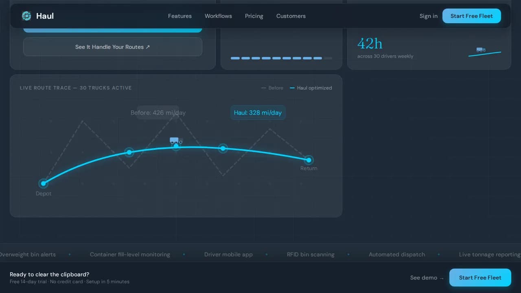
Task: Click the 'Haul optimized' legend entry
Action: 311,88
